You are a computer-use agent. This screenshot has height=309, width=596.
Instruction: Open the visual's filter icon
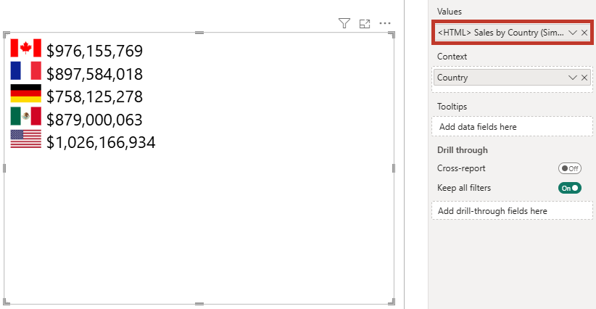click(x=344, y=23)
